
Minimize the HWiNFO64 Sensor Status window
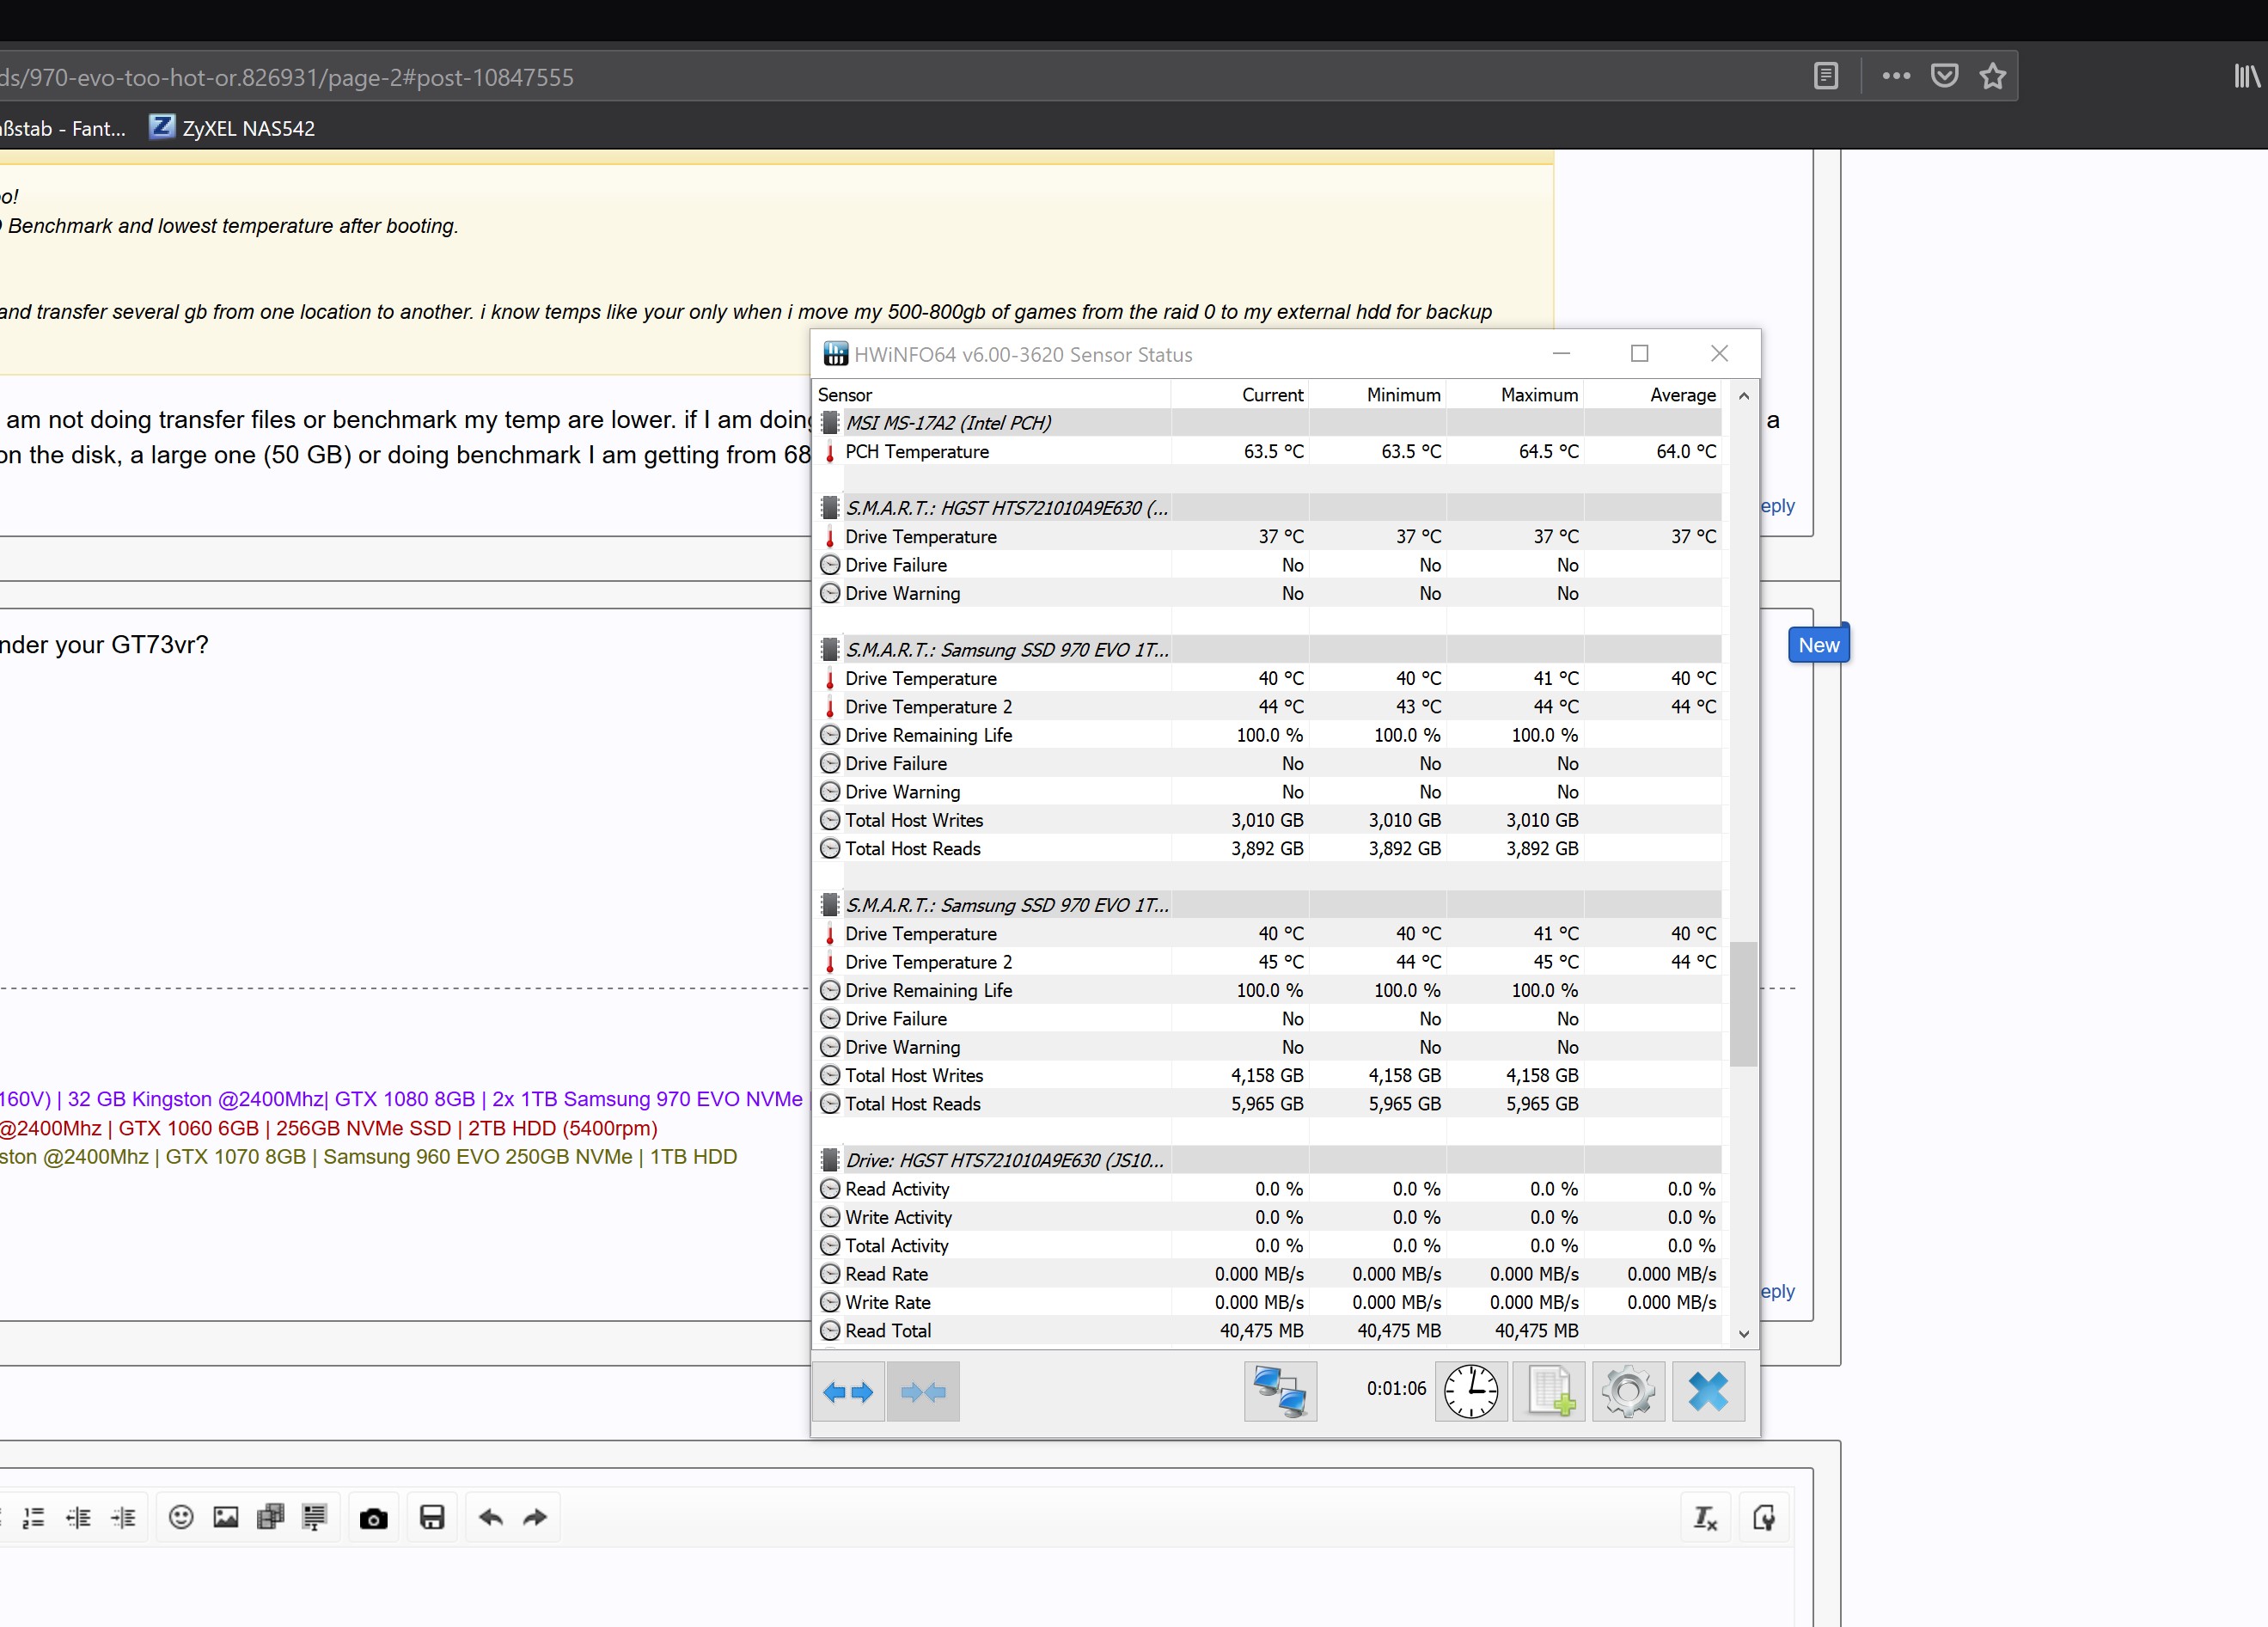1561,354
